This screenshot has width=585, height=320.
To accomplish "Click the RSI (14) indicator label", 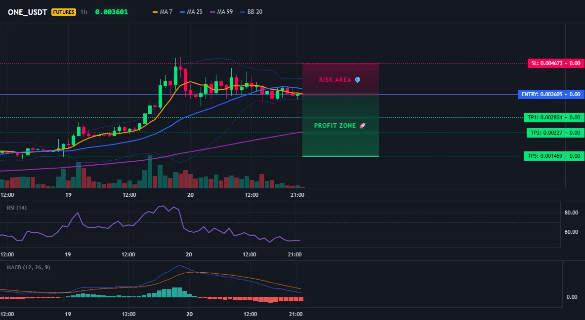I will tap(17, 208).
